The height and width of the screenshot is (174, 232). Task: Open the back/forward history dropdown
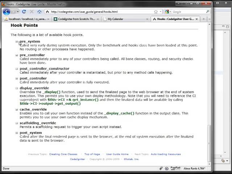point(18,12)
